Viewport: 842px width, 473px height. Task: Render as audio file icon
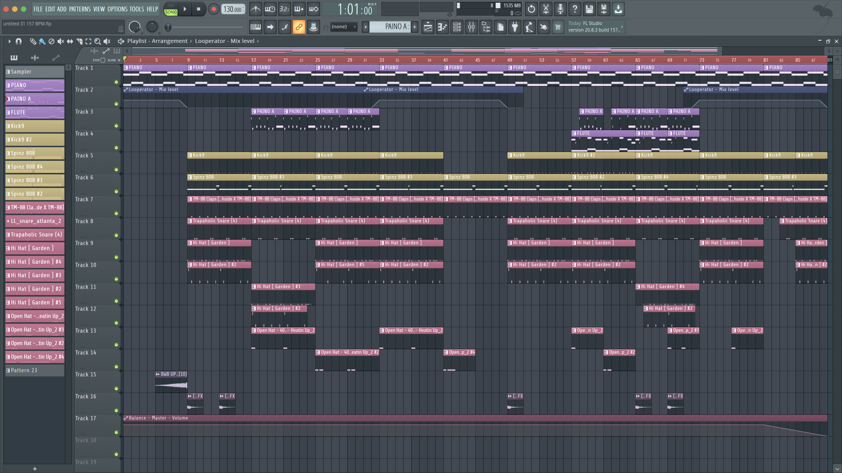click(x=603, y=9)
